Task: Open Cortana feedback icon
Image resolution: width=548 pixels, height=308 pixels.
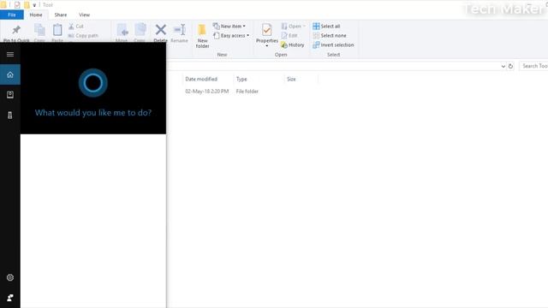Action: point(10,298)
